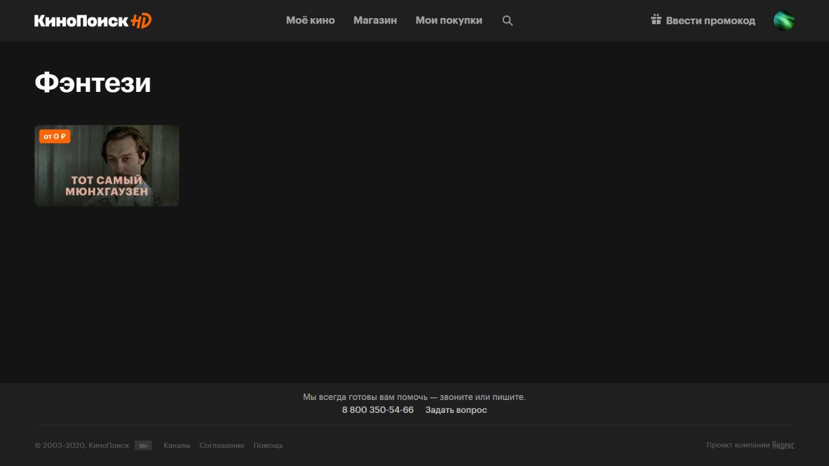
Task: Open the Каналы footer link
Action: tap(177, 445)
